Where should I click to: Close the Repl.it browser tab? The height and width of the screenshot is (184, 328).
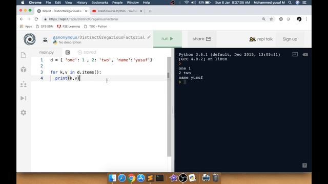point(86,11)
